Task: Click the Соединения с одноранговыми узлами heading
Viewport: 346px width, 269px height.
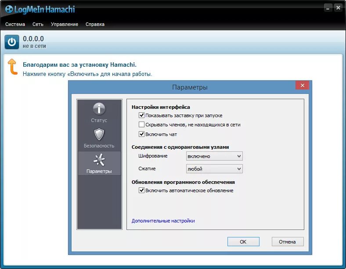Action: pyautogui.click(x=180, y=147)
